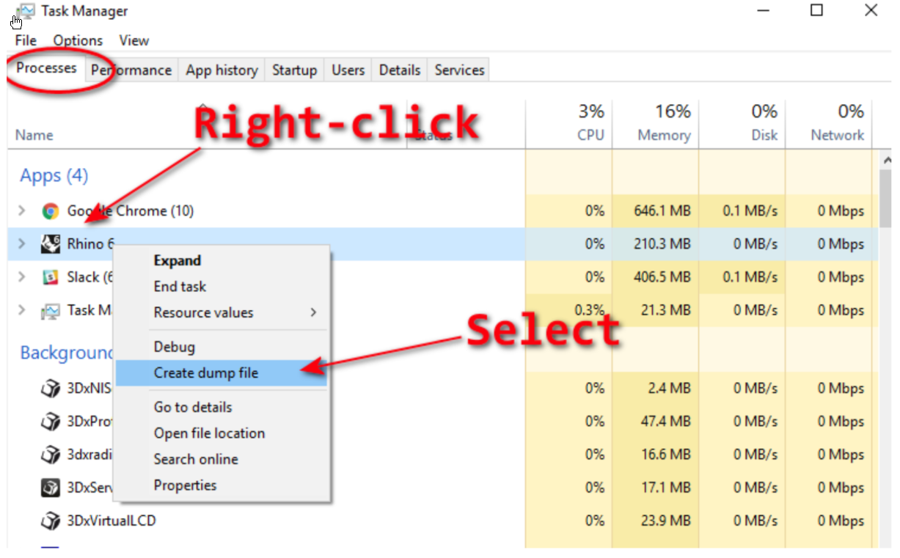Choose Properties in the context menu

(x=222, y=485)
